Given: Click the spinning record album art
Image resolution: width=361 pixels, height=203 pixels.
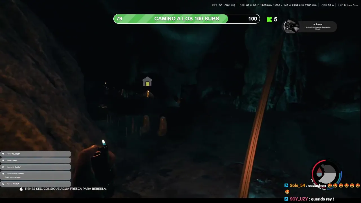Looking at the screenshot, I should click(291, 27).
